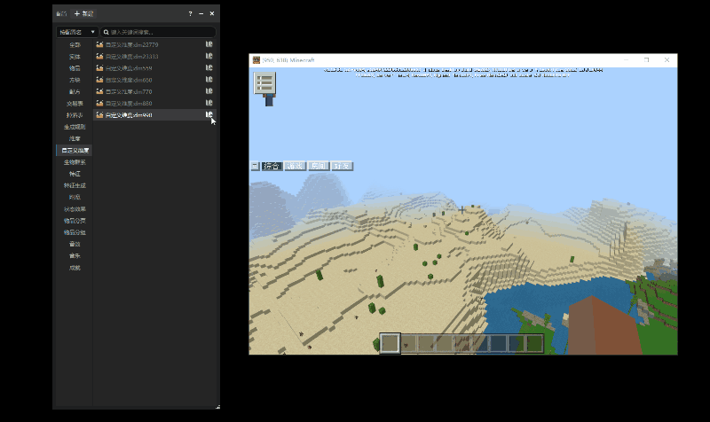
Task: Click the dimension icon of the dm660 row
Action: coord(99,80)
